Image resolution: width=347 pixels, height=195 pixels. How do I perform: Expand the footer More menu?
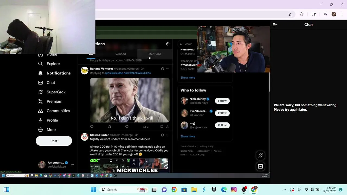pyautogui.click(x=184, y=155)
